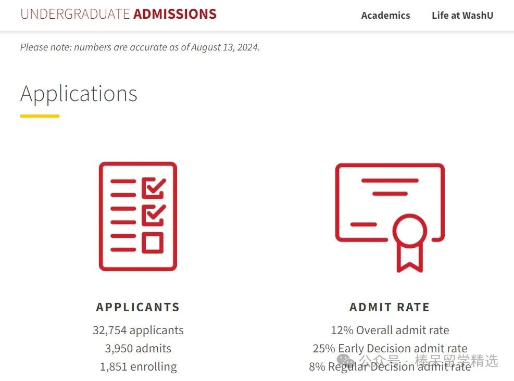Select the 25% Early Decision admit rate text
This screenshot has height=381, width=514.
(x=390, y=348)
